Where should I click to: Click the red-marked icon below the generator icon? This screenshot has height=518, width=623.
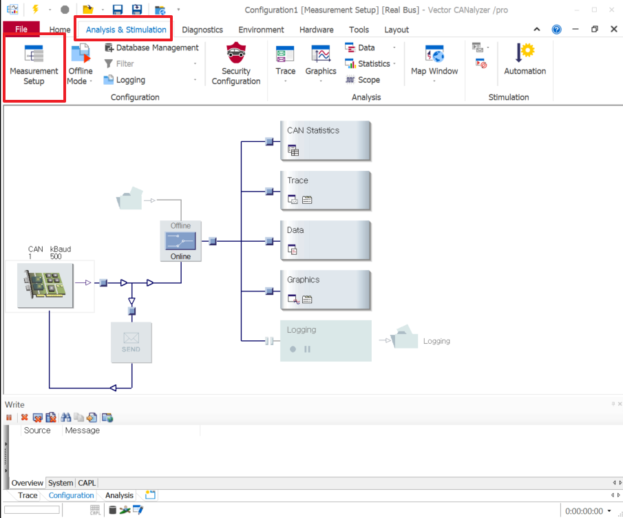pos(481,63)
